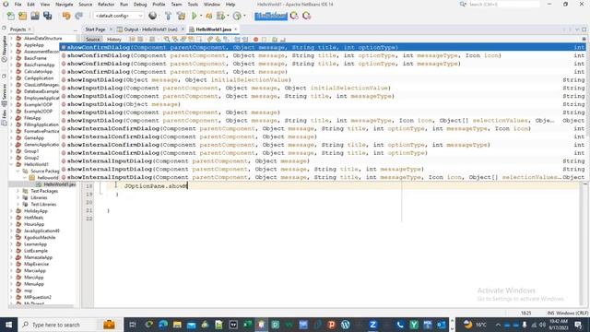Toggle Bookmark on current line
Viewport: 590px width, 332px height.
226,39
